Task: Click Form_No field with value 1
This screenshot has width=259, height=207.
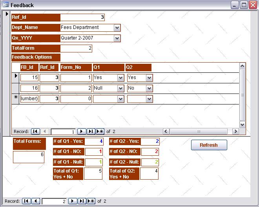Action: click(76, 77)
